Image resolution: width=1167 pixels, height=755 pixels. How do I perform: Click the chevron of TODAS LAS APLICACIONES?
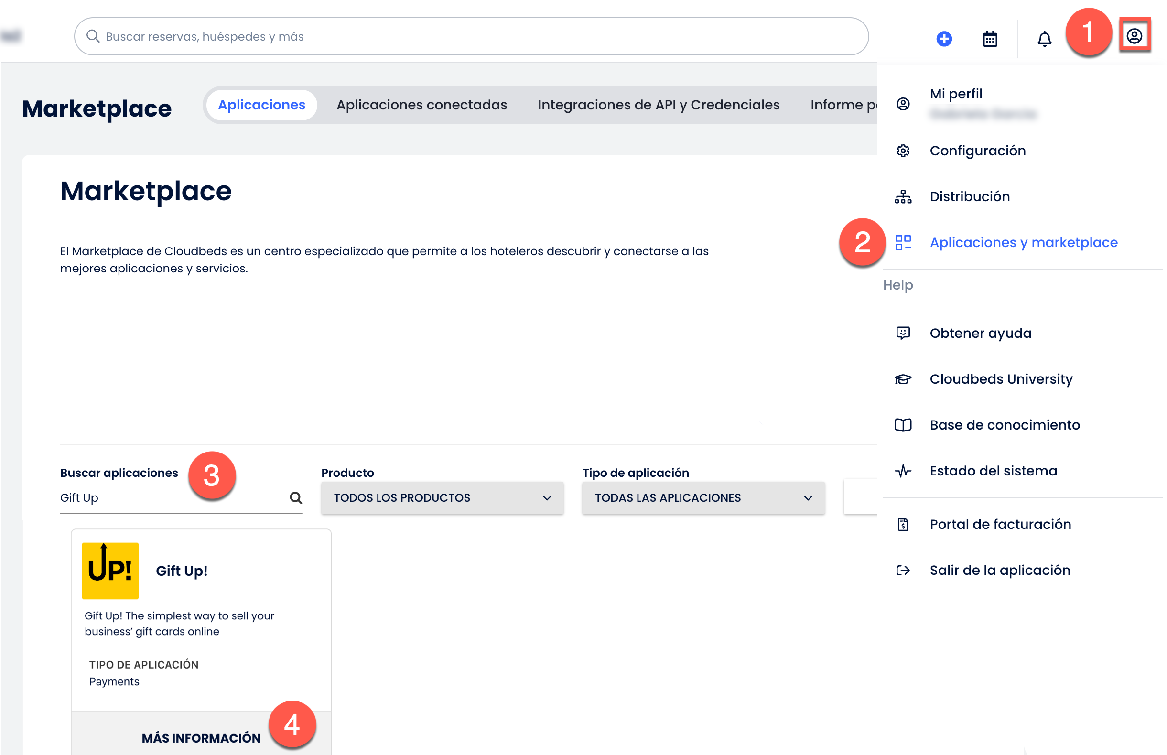pos(808,498)
